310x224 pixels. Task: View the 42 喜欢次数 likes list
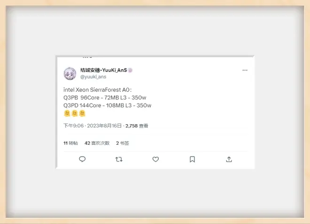coord(97,143)
